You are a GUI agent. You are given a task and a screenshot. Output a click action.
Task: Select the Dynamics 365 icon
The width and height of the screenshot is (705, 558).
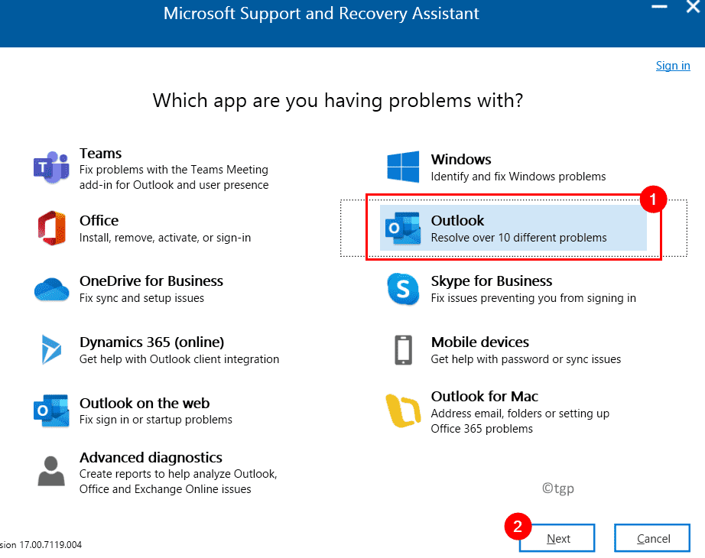[x=51, y=349]
